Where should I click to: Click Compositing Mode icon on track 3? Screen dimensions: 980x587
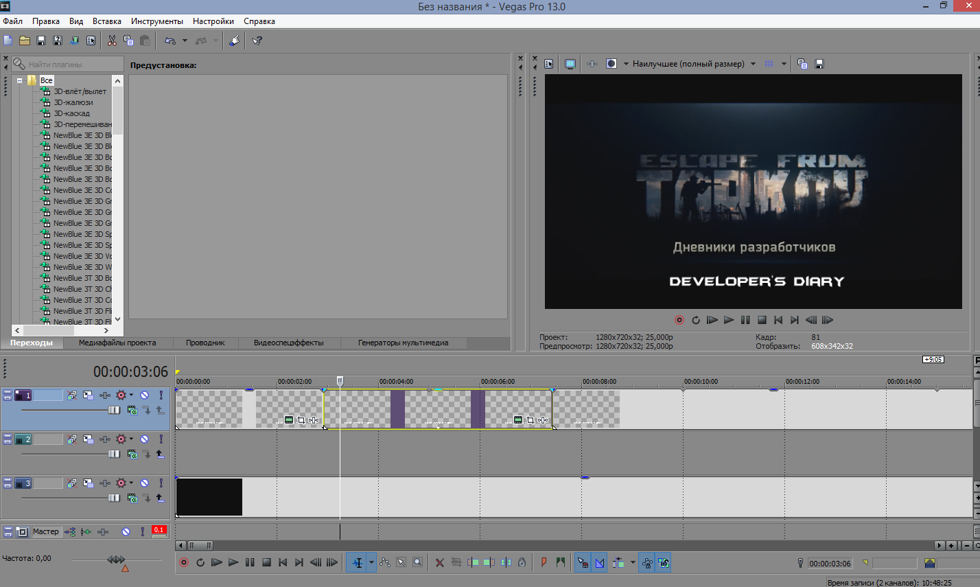pyautogui.click(x=132, y=498)
